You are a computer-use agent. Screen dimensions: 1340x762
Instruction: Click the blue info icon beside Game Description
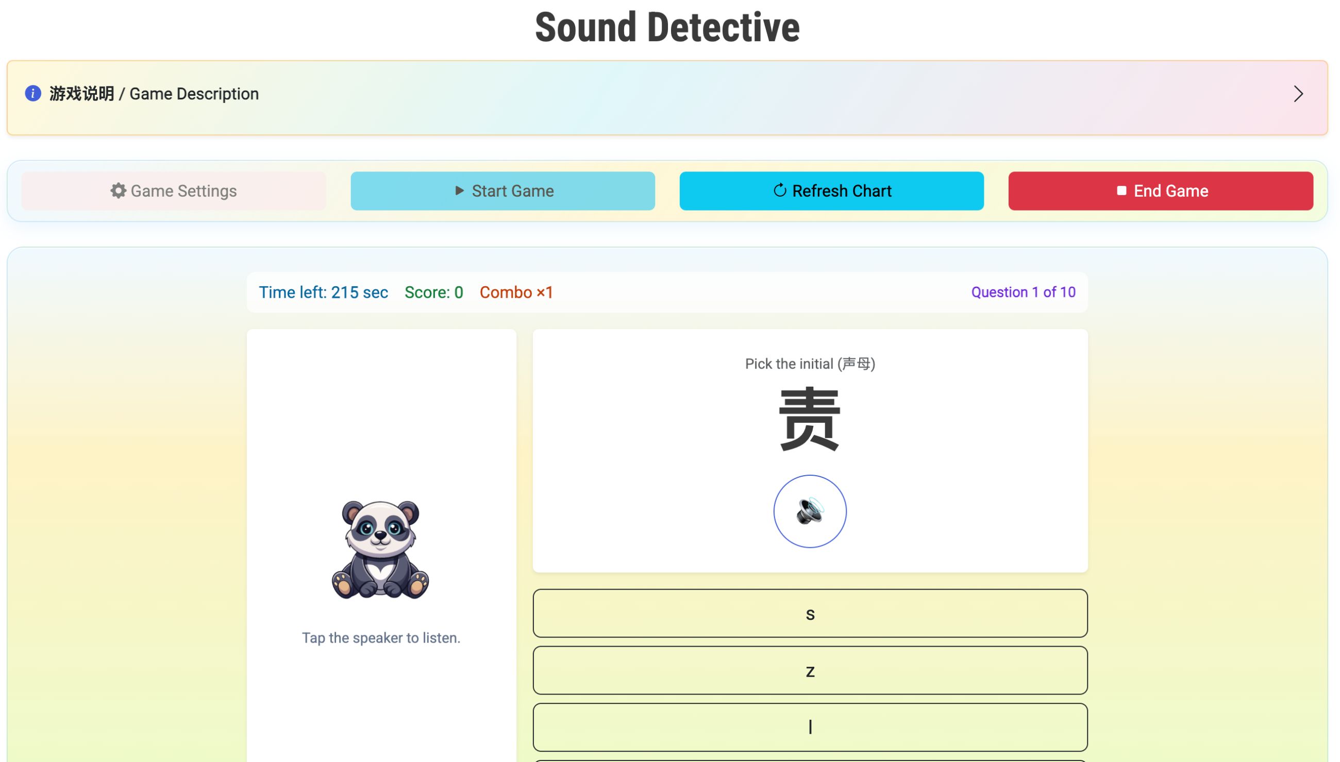pos(33,94)
